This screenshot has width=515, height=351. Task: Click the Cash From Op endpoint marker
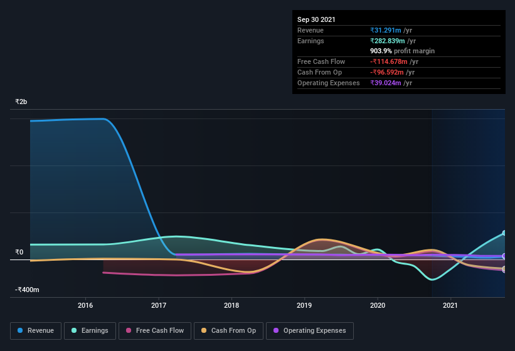(x=504, y=269)
